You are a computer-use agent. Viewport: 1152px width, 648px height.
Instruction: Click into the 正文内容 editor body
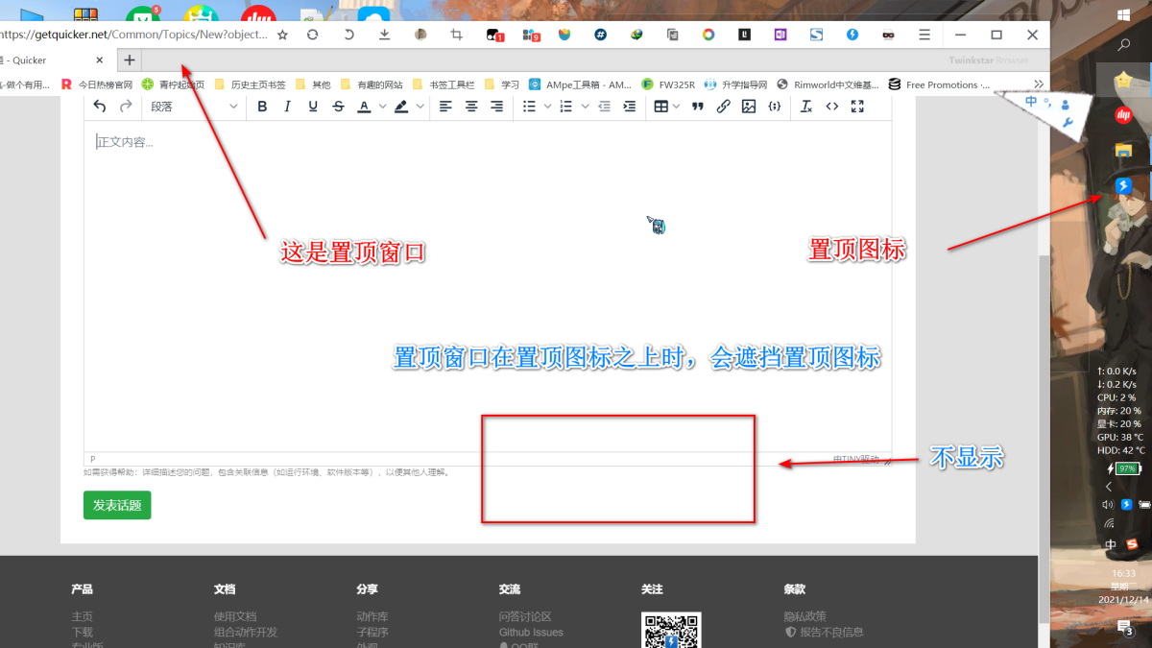point(488,286)
